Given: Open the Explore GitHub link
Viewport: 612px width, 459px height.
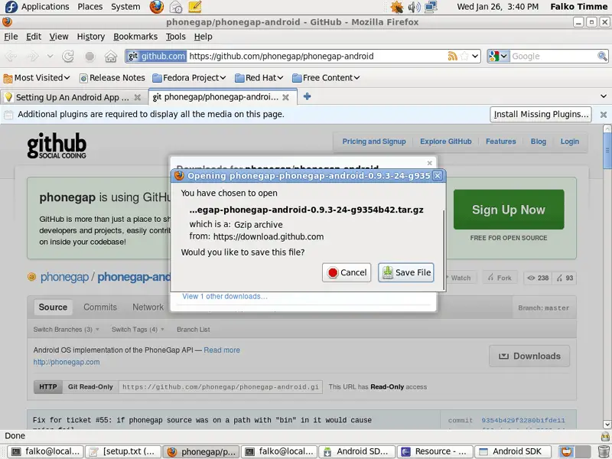Looking at the screenshot, I should point(446,142).
